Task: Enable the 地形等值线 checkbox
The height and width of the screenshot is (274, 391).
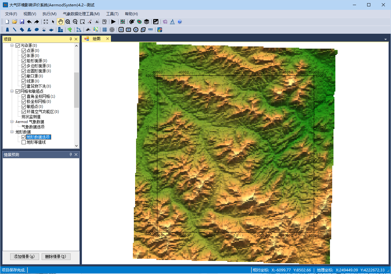Action: [x=24, y=142]
